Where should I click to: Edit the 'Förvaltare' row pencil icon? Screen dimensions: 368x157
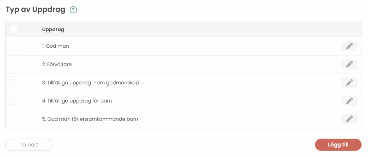click(x=349, y=65)
